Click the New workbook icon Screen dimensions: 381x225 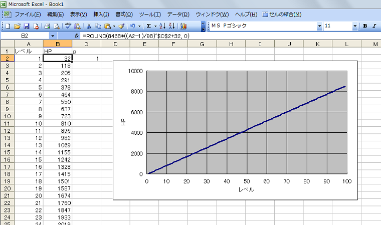8,26
